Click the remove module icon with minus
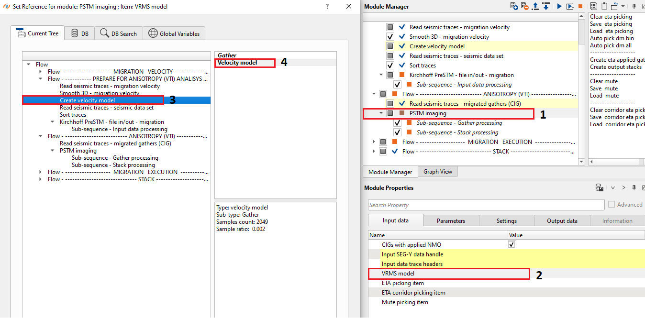Viewport: 645px width, 319px height. (525, 6)
